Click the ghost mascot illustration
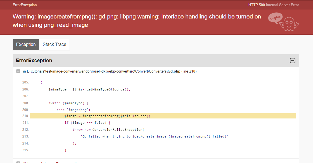 coord(289,24)
